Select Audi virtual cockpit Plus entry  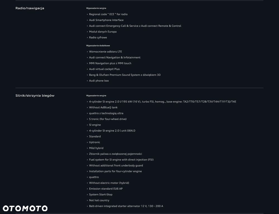pyautogui.click(x=104, y=69)
